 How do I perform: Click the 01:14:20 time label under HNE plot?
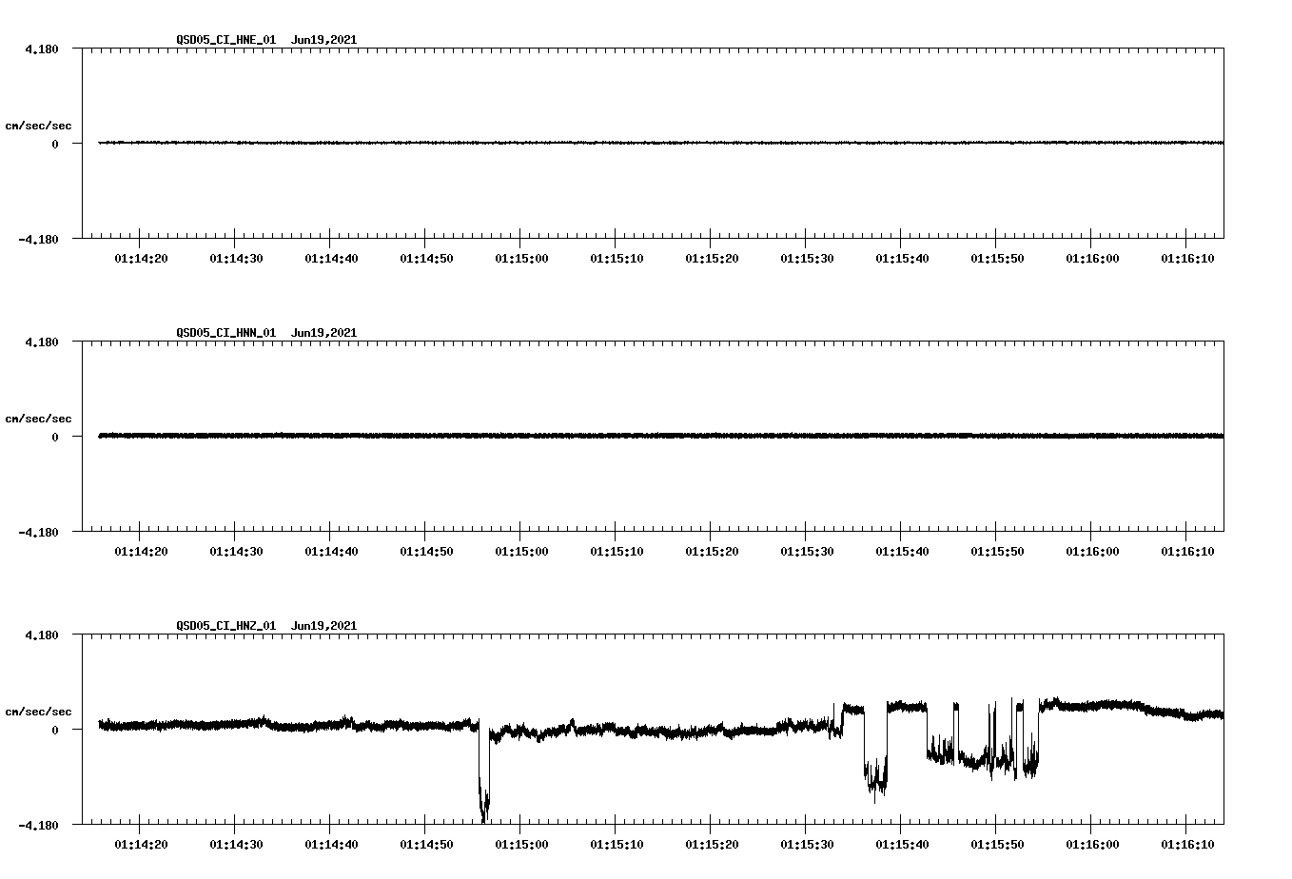pyautogui.click(x=141, y=259)
